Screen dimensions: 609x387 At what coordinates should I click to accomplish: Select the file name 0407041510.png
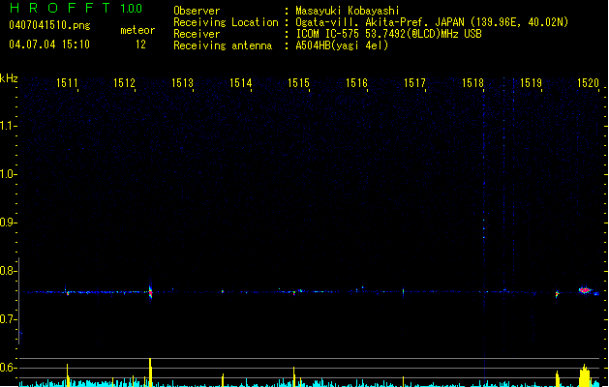tap(49, 25)
